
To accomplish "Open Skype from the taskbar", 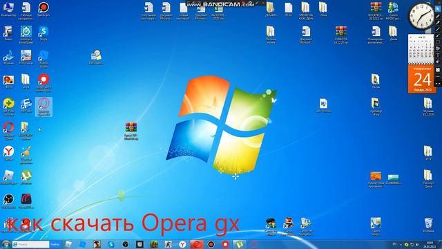I will pyautogui.click(x=111, y=244).
